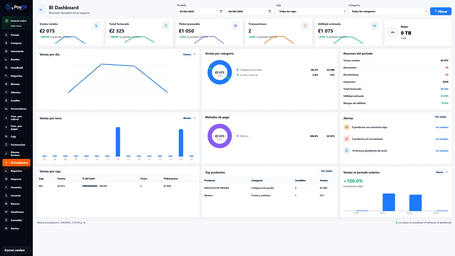Open the Ventas por hora Monto dropdown

click(x=189, y=118)
